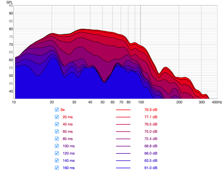Click the 95 tick on SPL axis
224x173 pixels.
coord(11,5)
